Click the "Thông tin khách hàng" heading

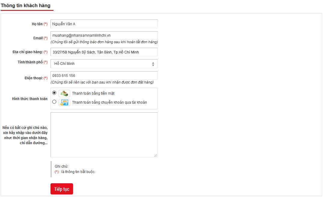(x=26, y=6)
